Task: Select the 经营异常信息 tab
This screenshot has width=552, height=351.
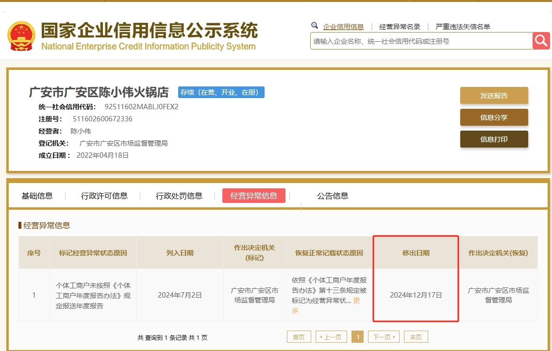Action: 254,196
